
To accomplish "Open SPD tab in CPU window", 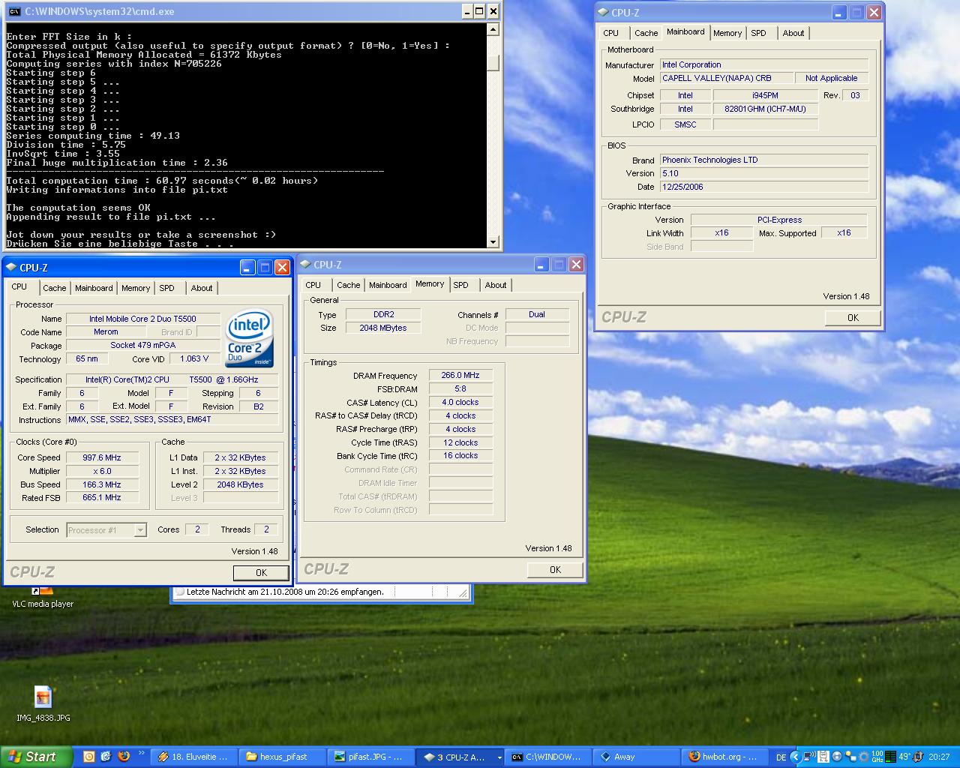I will coord(166,288).
